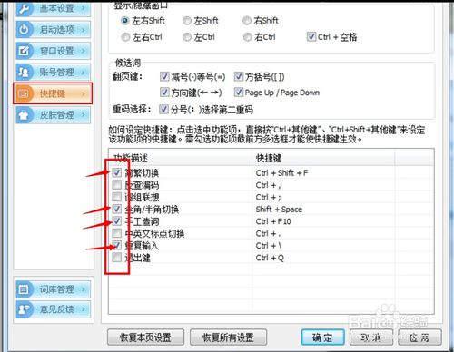Viewport: 454px width, 352px height.
Task: Enable the 反查编码 shortcut checkbox
Action: 117,185
